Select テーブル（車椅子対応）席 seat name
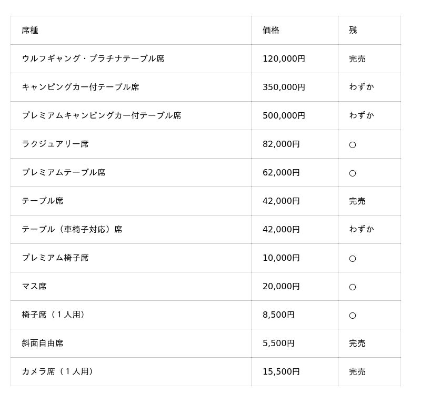This screenshot has width=421, height=402. pyautogui.click(x=72, y=230)
